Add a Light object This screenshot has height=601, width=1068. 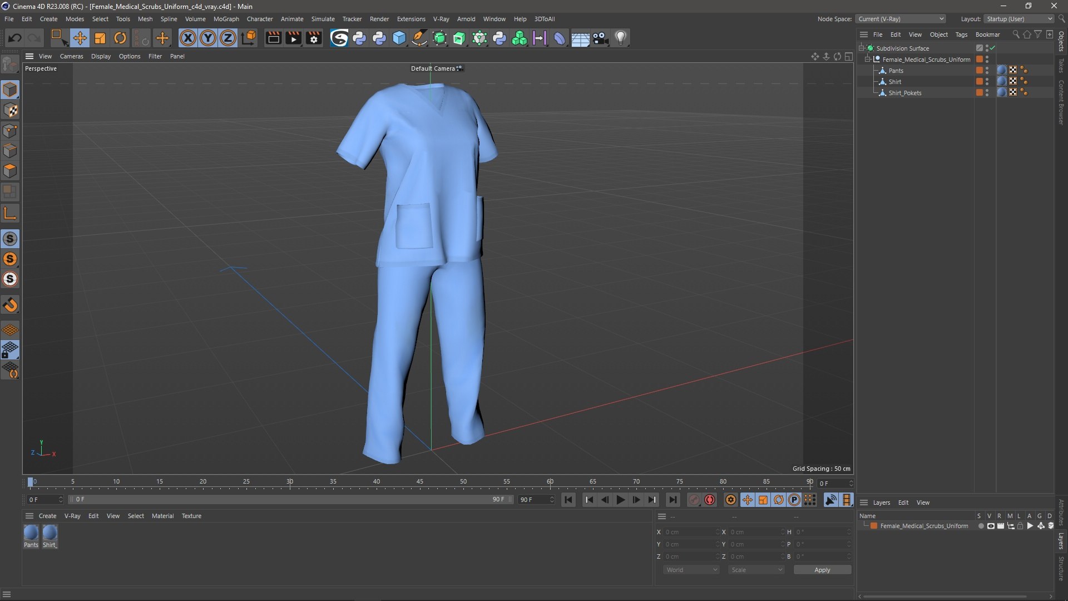coord(621,38)
